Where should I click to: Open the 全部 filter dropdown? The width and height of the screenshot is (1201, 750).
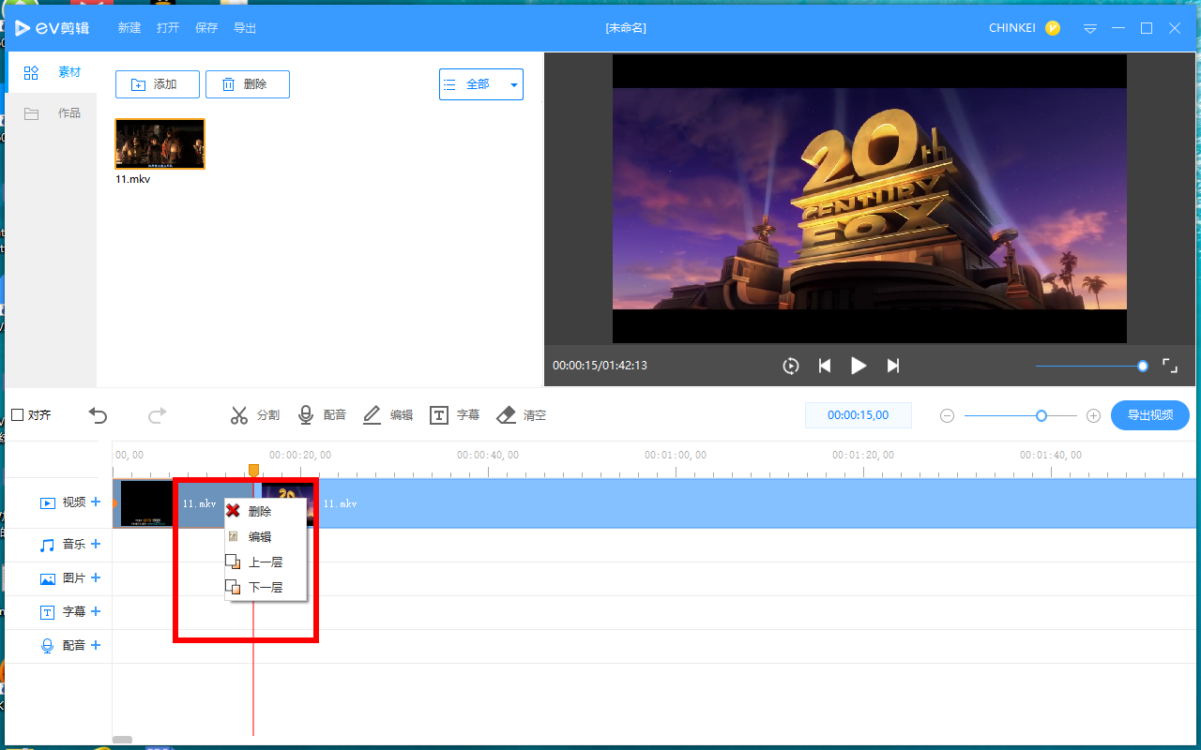[481, 83]
